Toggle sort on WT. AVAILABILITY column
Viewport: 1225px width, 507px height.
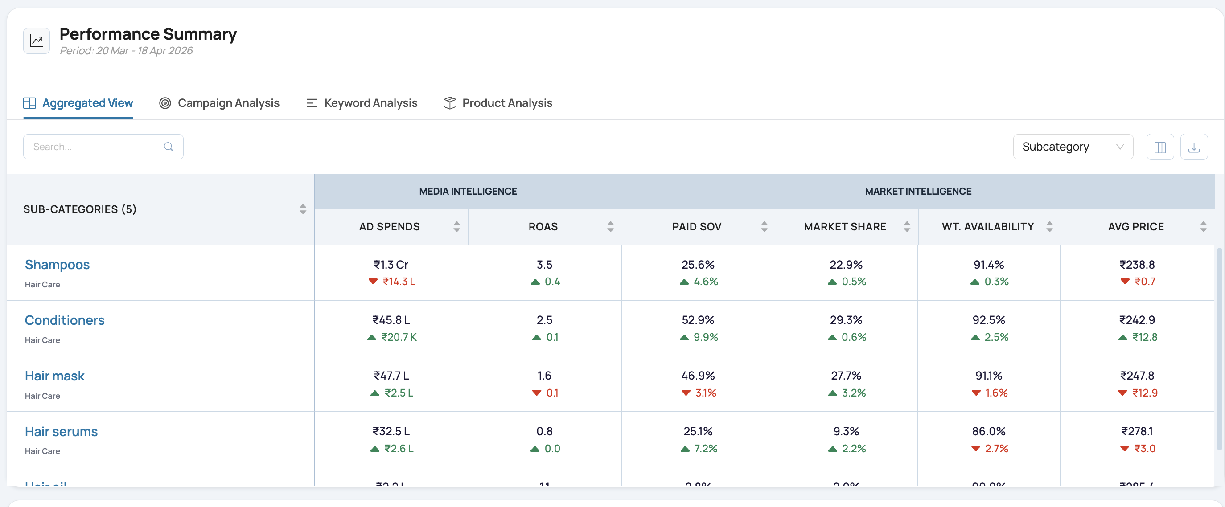pos(1049,227)
